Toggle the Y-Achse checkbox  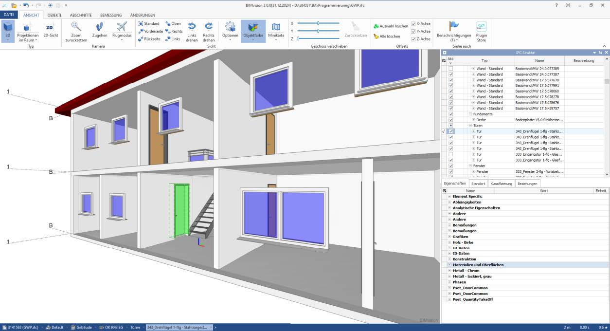[413, 31]
